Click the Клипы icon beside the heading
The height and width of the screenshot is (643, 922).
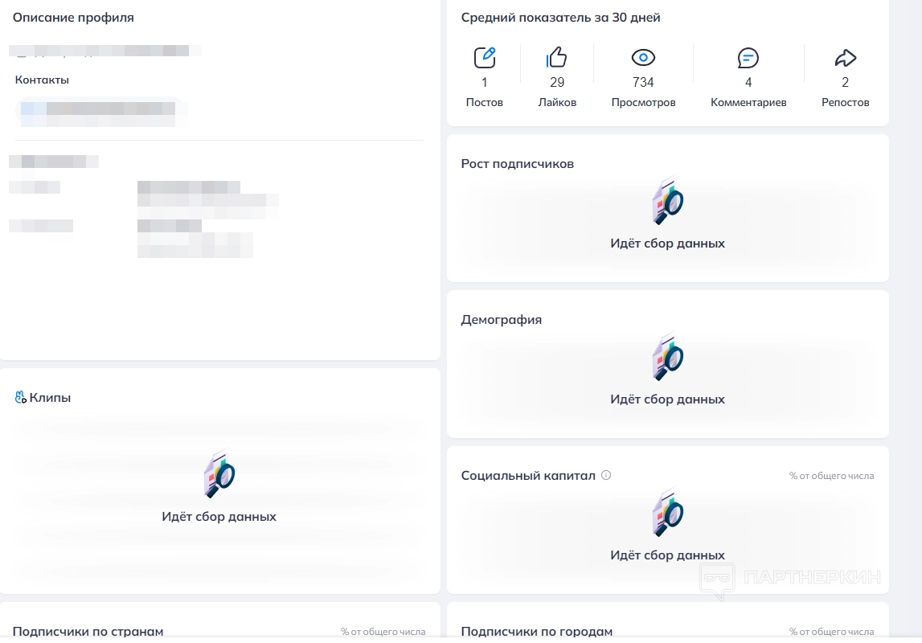point(21,397)
